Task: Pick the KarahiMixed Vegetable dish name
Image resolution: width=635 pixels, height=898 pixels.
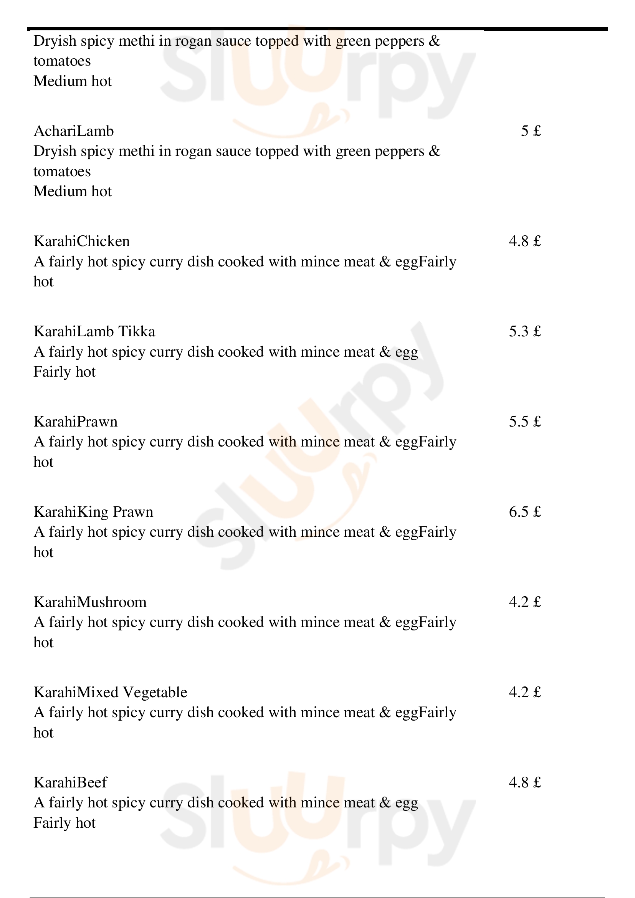Action: click(x=110, y=692)
